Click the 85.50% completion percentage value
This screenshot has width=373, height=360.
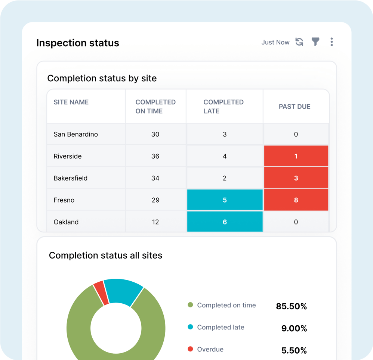(292, 306)
